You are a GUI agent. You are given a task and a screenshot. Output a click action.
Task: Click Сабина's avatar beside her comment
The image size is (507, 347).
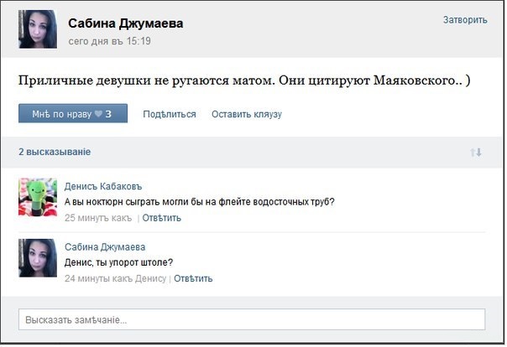38,258
